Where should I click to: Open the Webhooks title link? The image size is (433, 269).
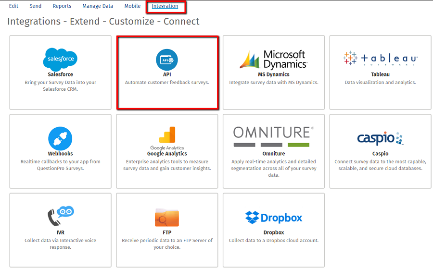pos(60,154)
